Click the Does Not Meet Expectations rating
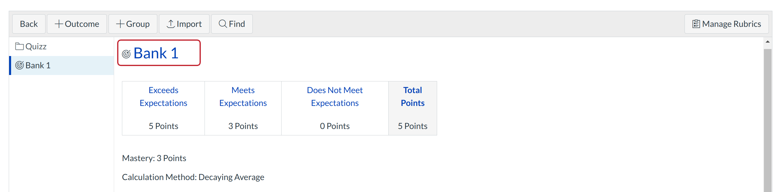Viewport: 782px width, 192px height. click(334, 97)
